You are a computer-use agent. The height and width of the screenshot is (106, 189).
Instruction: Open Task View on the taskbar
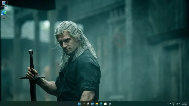(x=88, y=104)
